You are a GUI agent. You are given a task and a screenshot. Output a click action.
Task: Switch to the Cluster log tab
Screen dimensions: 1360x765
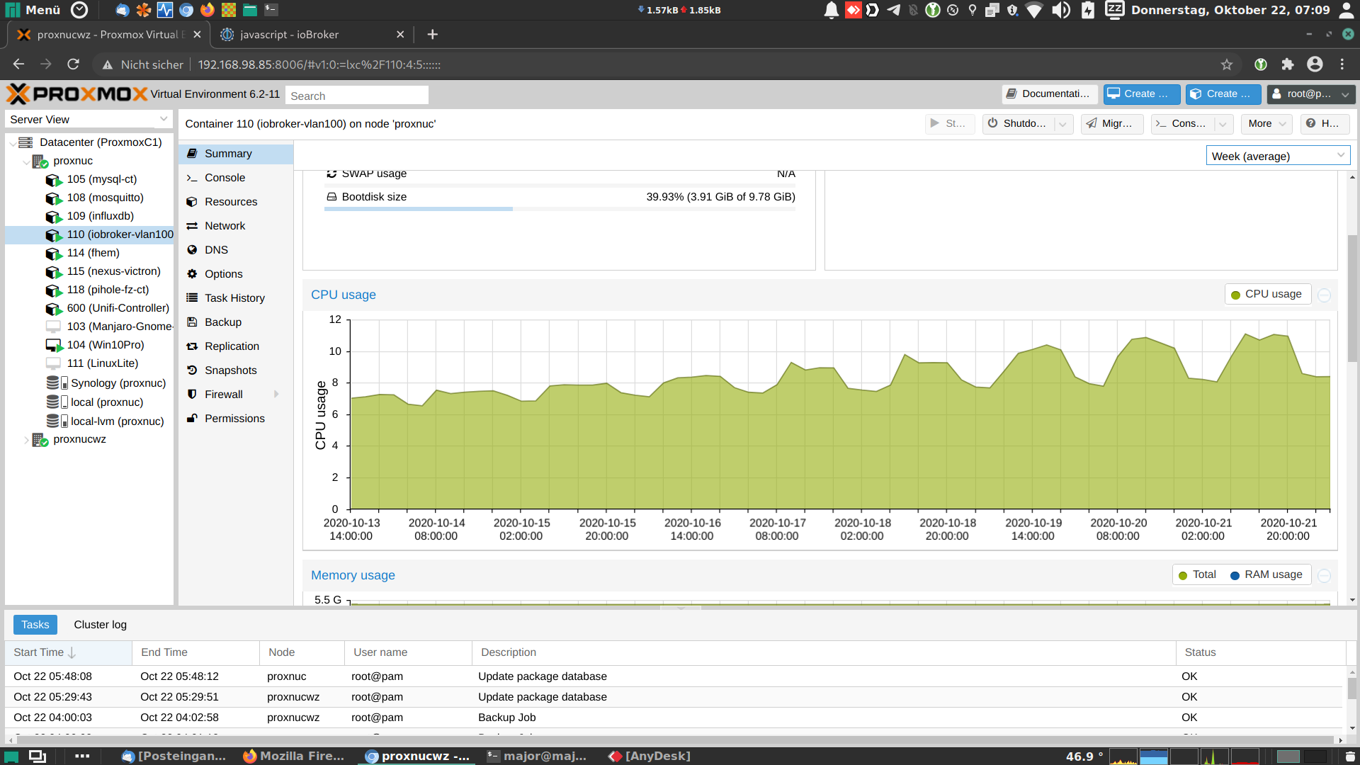click(100, 625)
